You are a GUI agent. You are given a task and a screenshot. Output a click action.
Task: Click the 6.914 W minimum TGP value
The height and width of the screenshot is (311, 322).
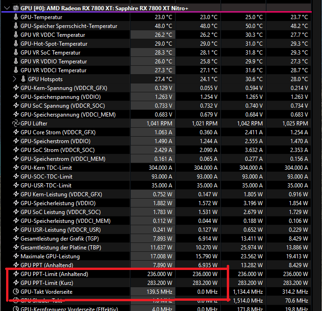click(208, 239)
